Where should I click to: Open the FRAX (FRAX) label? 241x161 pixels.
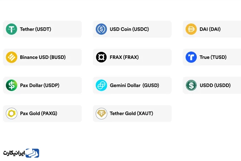click(x=124, y=57)
